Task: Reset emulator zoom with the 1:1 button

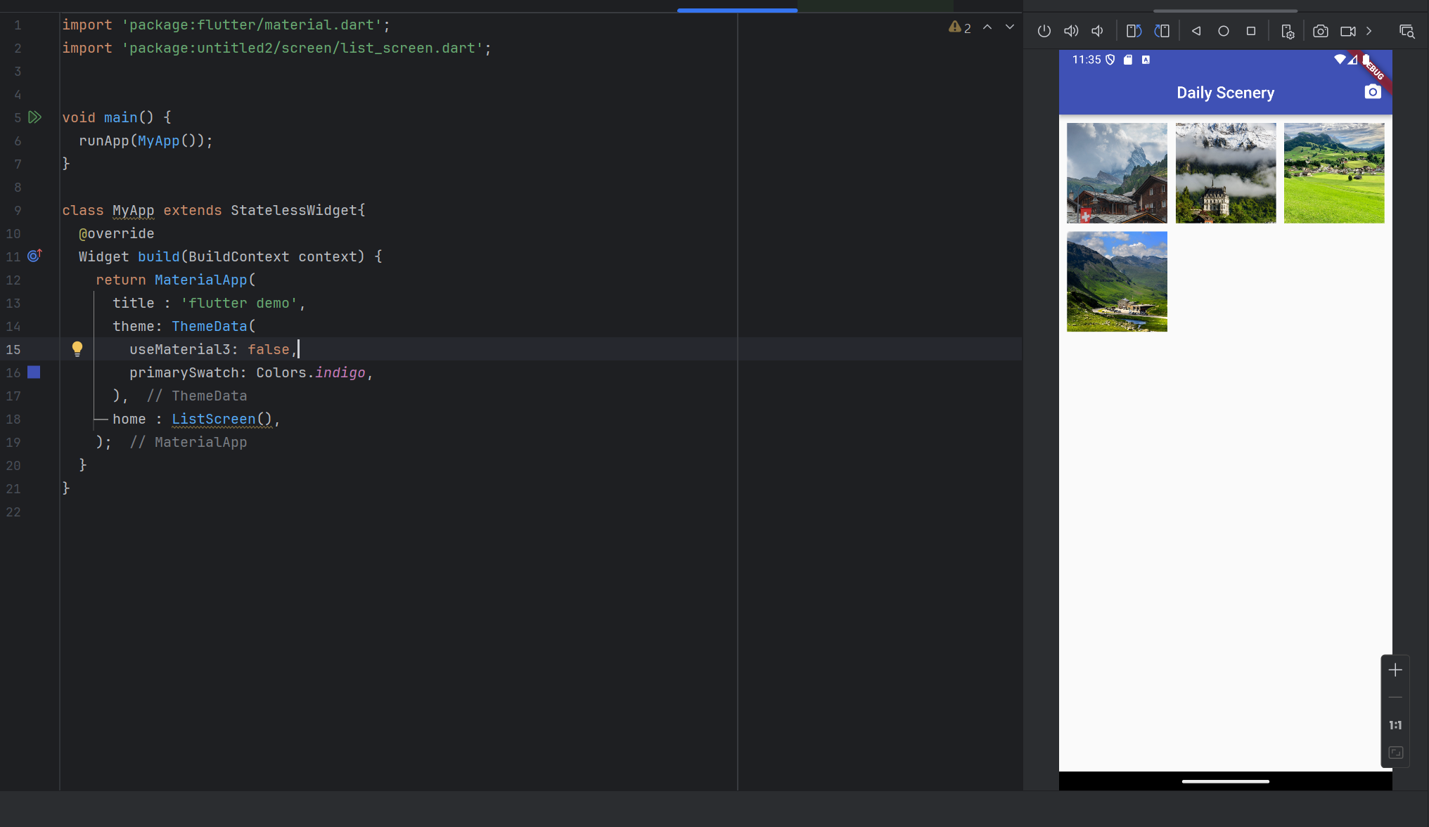Action: coord(1395,725)
